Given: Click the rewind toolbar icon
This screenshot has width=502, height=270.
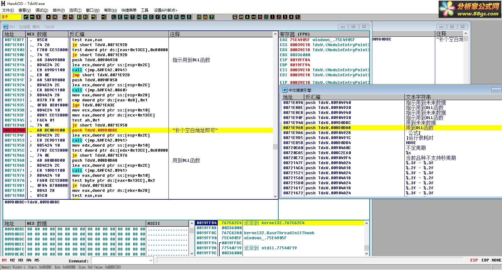Looking at the screenshot, I should point(32,17).
